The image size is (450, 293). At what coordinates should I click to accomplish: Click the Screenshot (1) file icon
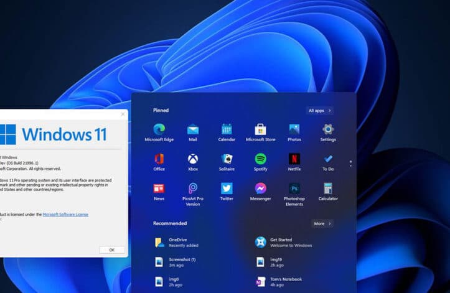point(159,262)
